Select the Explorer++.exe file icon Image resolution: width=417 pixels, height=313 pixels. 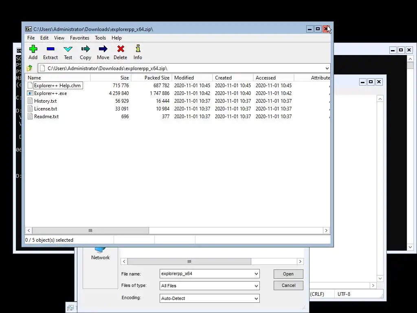(x=30, y=93)
